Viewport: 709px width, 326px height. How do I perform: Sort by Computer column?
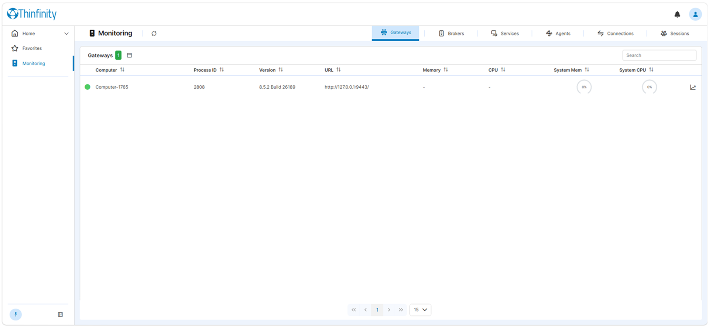[122, 70]
